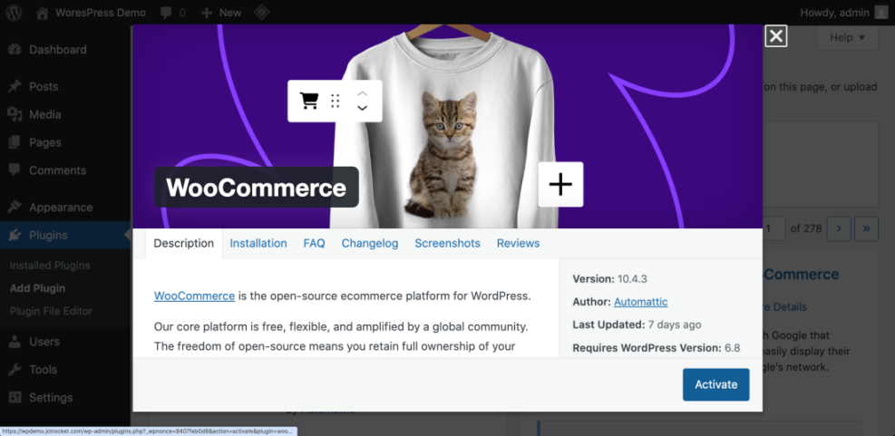Screen dimensions: 895x436
Task: Open Installed Plugins submenu item
Action: [x=50, y=266]
